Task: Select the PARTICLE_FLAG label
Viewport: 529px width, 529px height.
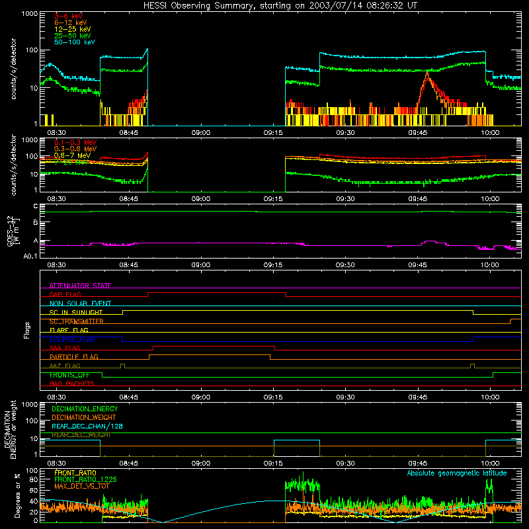Action: tap(74, 356)
